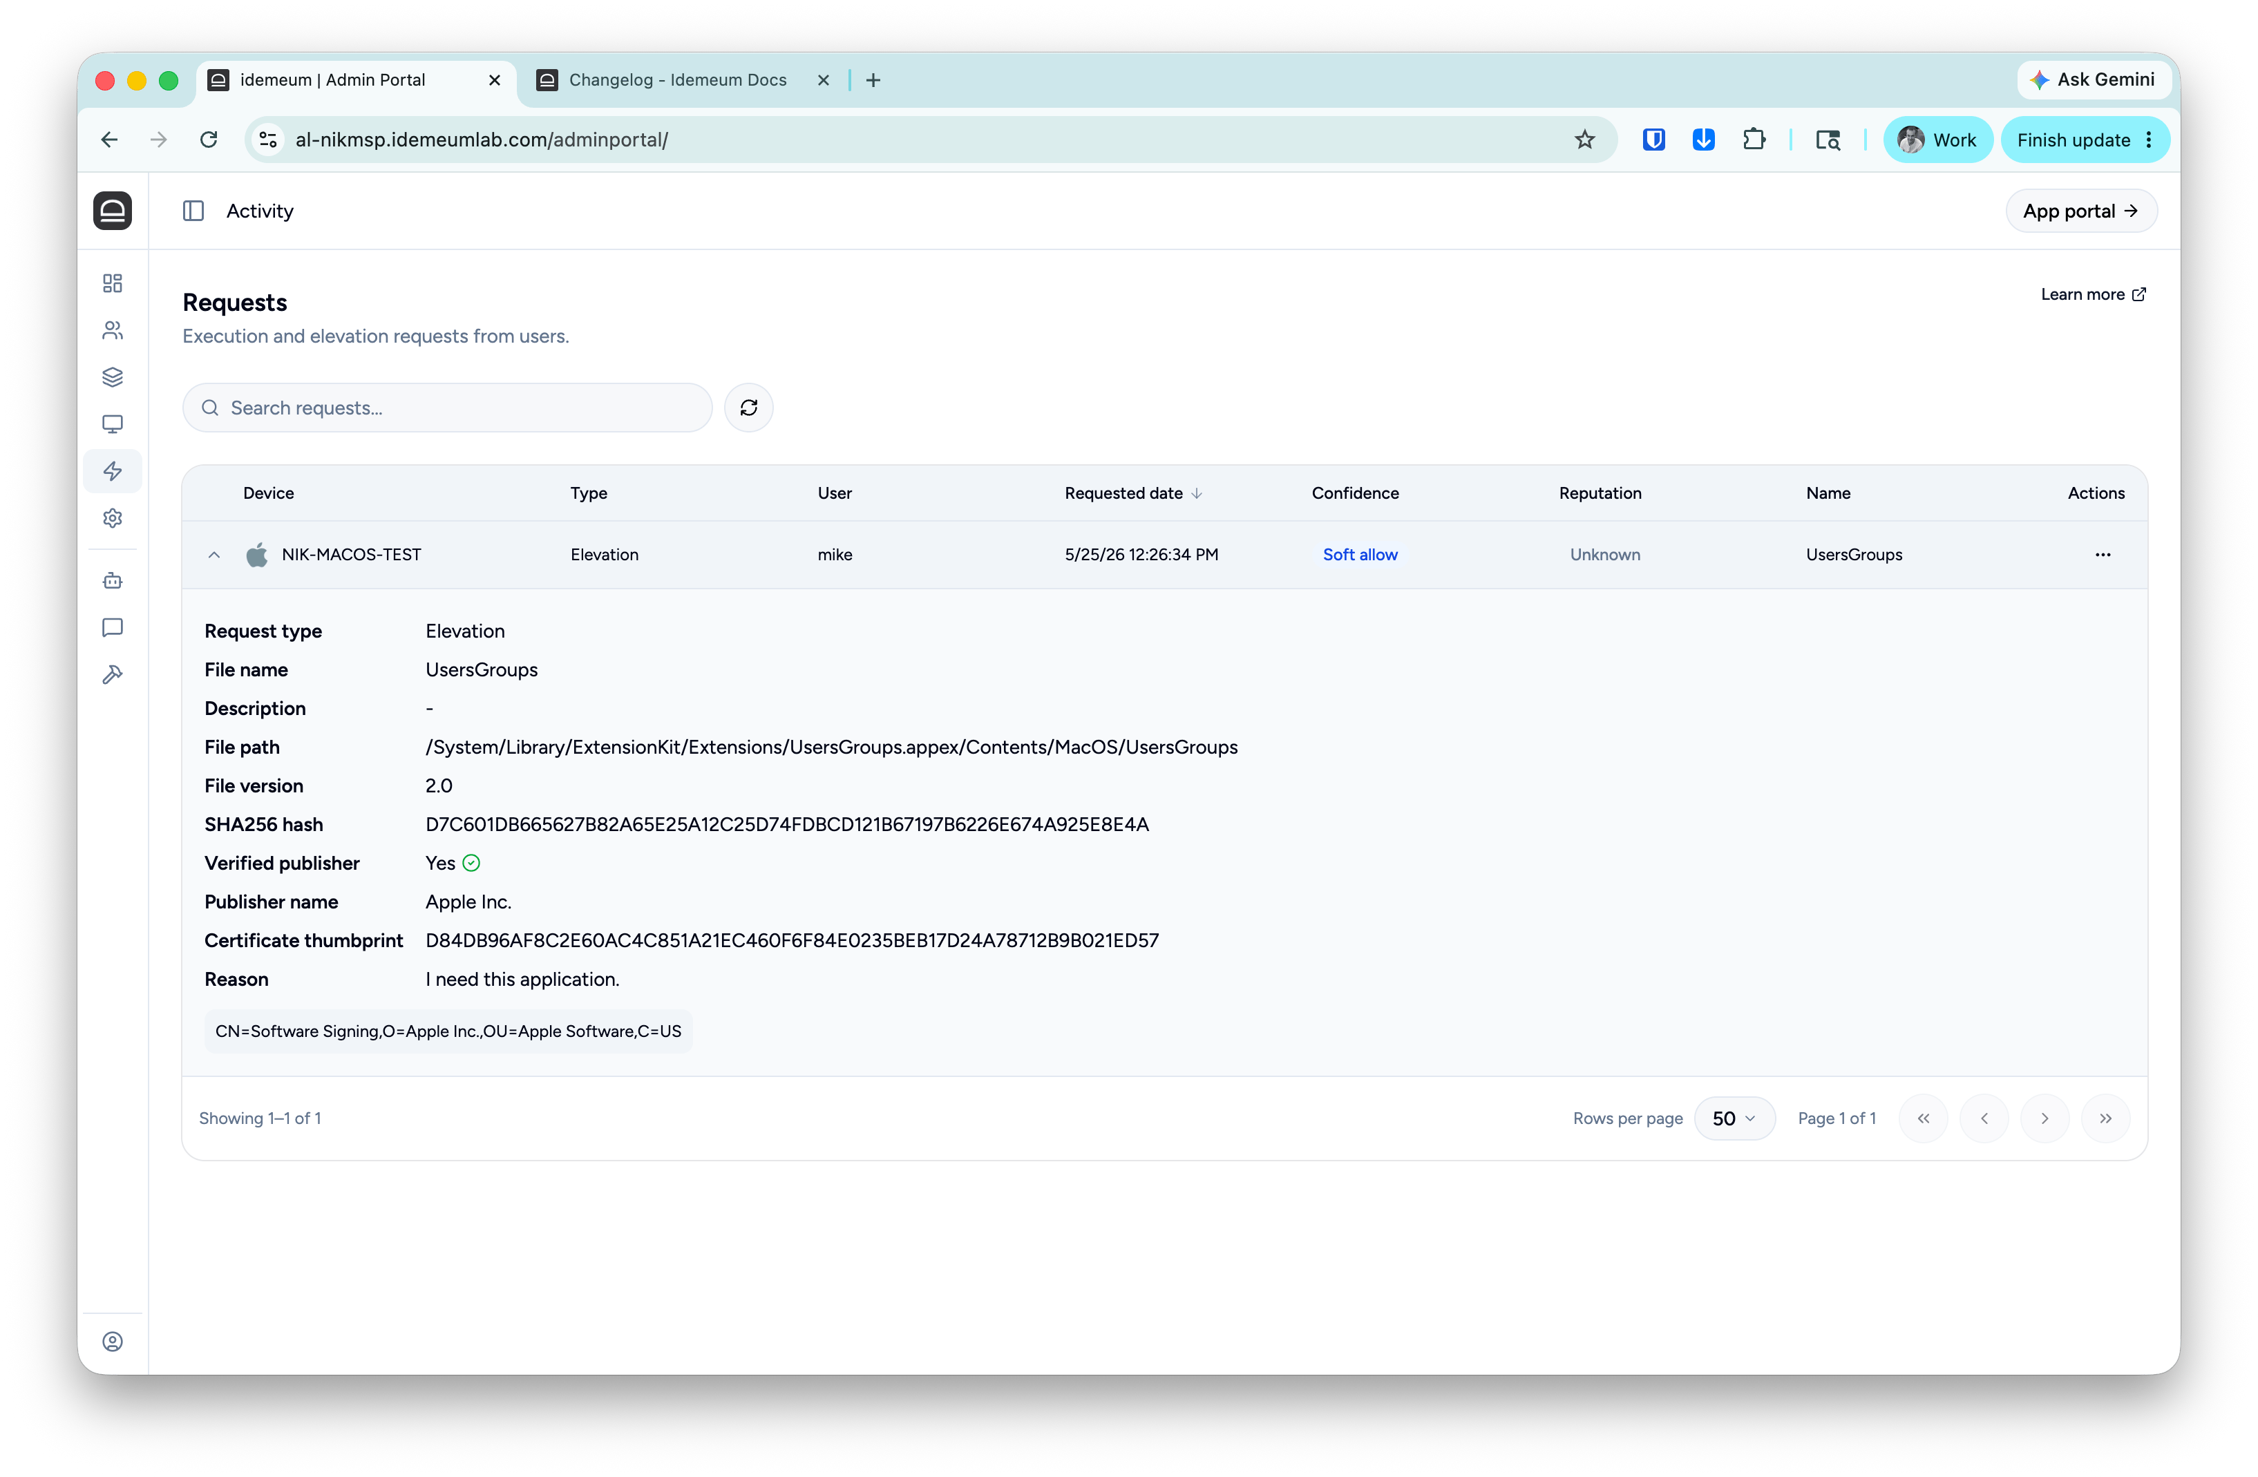Click the Name column header

point(1828,493)
